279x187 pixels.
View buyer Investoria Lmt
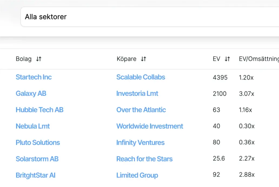coord(137,94)
